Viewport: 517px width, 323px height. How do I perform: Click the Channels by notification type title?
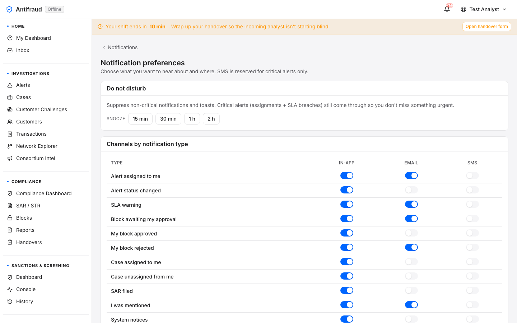(147, 144)
